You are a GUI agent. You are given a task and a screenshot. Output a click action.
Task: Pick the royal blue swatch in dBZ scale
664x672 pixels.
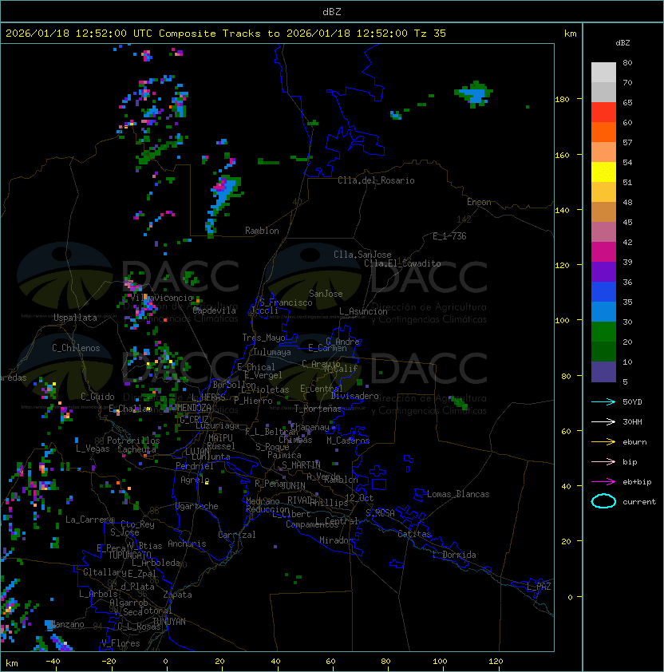603,292
